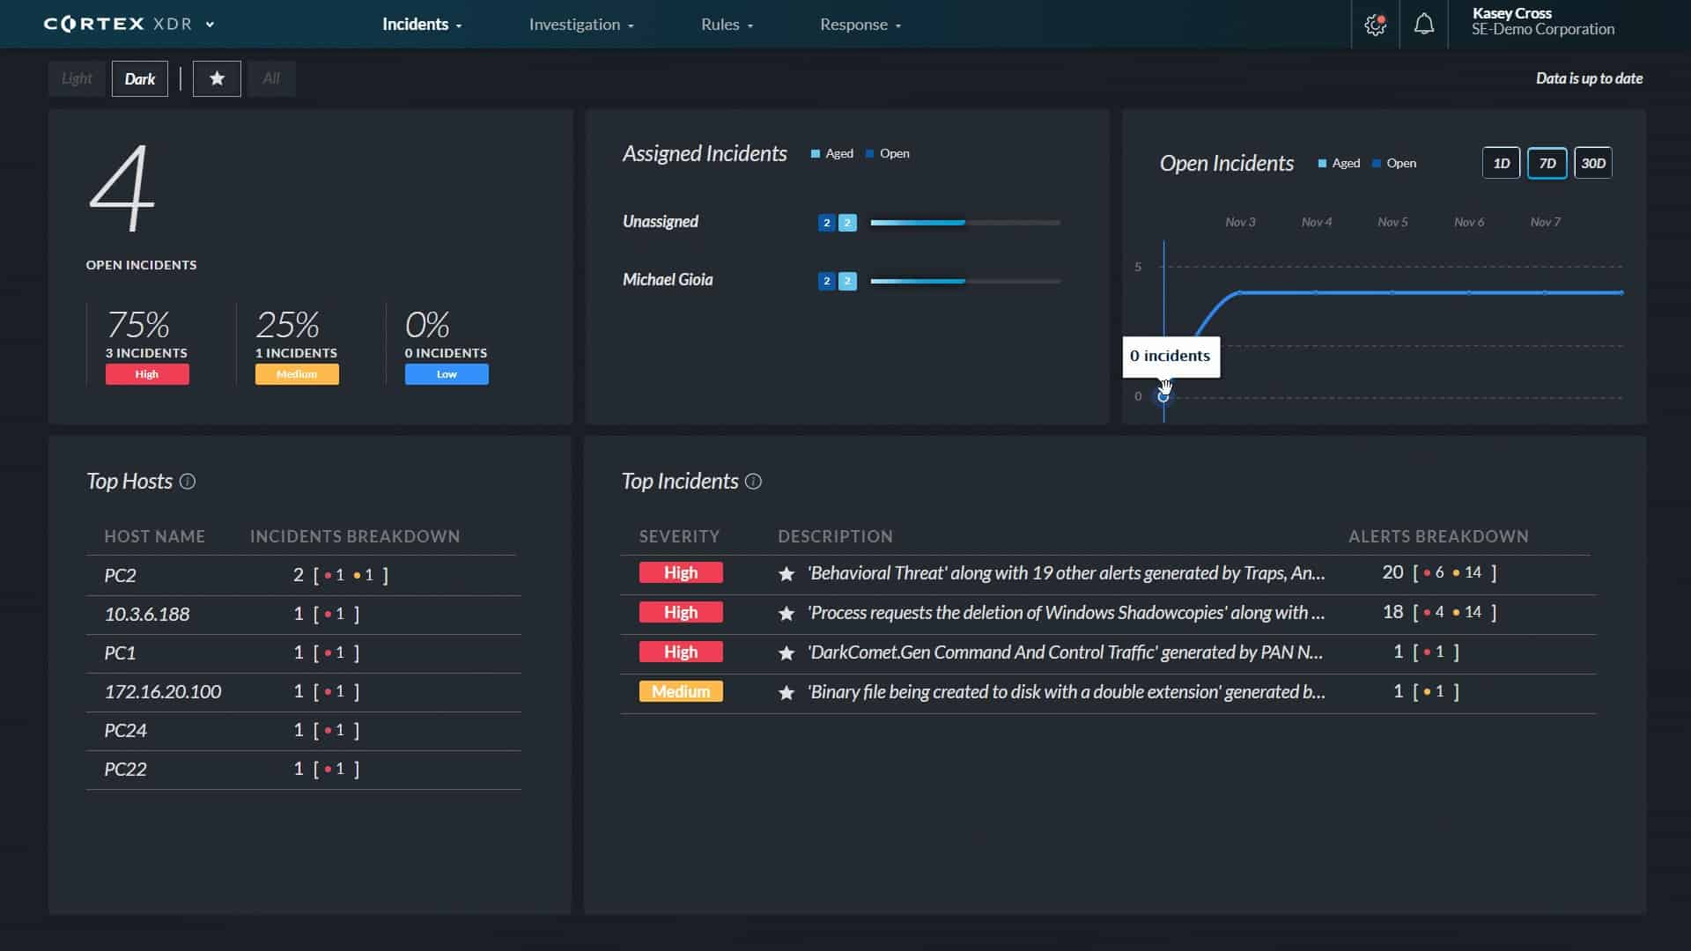
Task: Open double extension binary file incident
Action: [x=1066, y=692]
